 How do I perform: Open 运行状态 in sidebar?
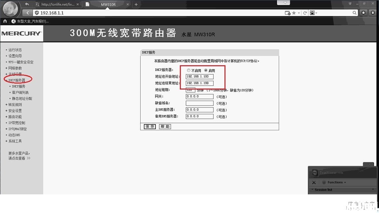[x=15, y=50]
